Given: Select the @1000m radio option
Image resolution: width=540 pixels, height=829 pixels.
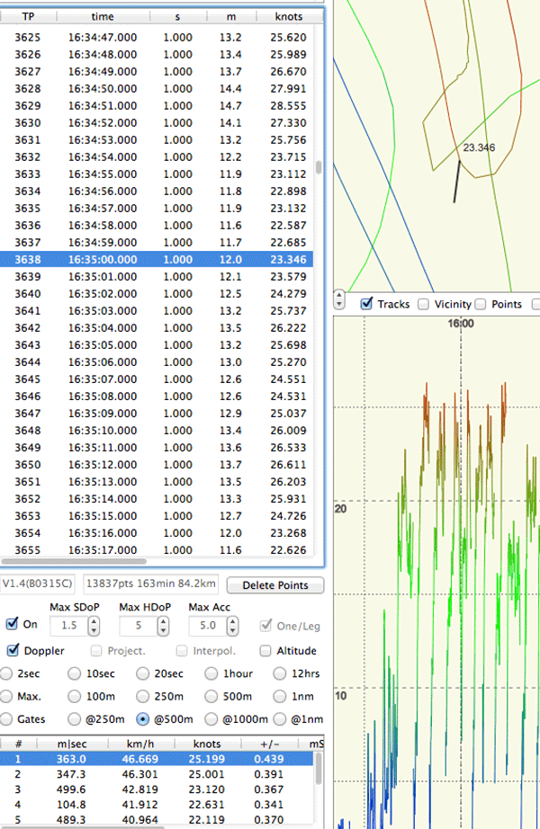Looking at the screenshot, I should (x=211, y=719).
